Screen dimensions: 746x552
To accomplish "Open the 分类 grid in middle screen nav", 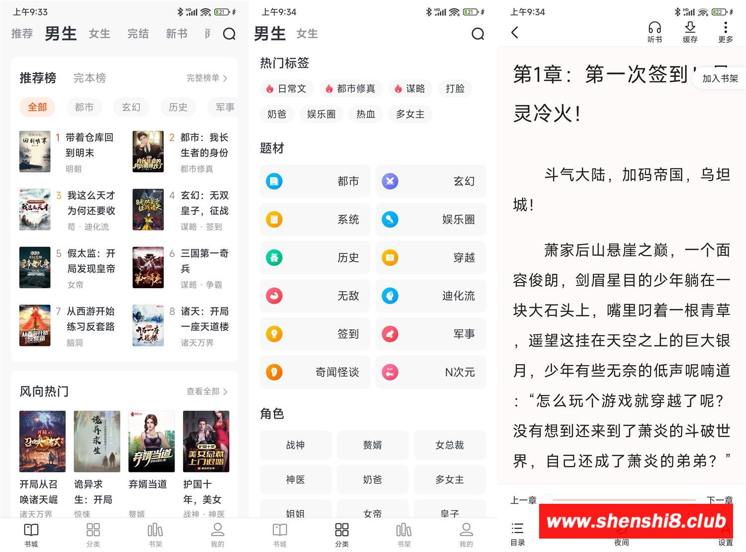I will (x=342, y=535).
